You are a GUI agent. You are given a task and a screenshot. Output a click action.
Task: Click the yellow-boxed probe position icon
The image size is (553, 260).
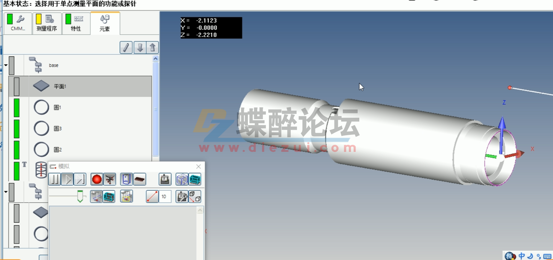pos(126,197)
